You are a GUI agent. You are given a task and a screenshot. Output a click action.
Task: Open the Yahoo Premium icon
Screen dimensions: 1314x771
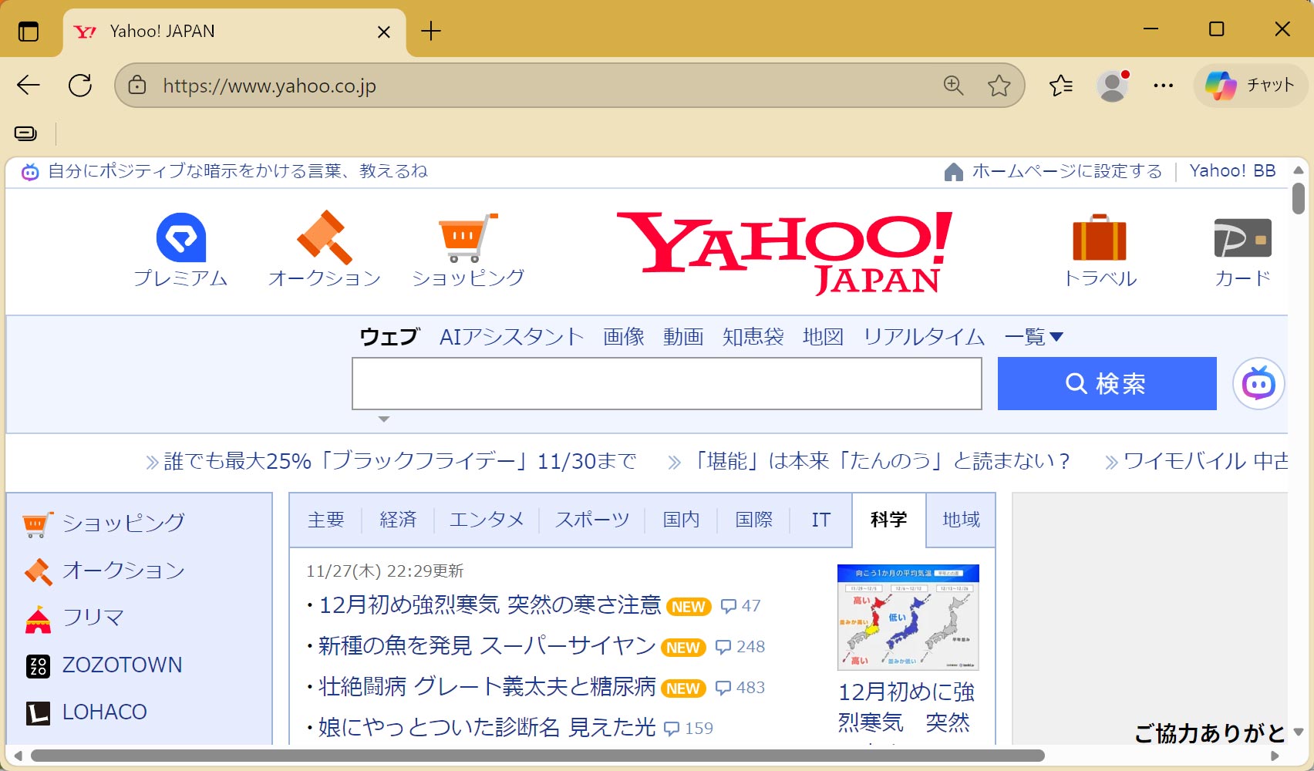(181, 238)
